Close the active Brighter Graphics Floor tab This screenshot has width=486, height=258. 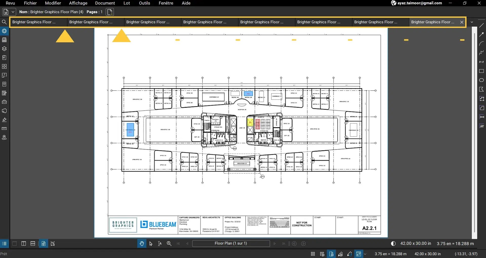point(462,22)
